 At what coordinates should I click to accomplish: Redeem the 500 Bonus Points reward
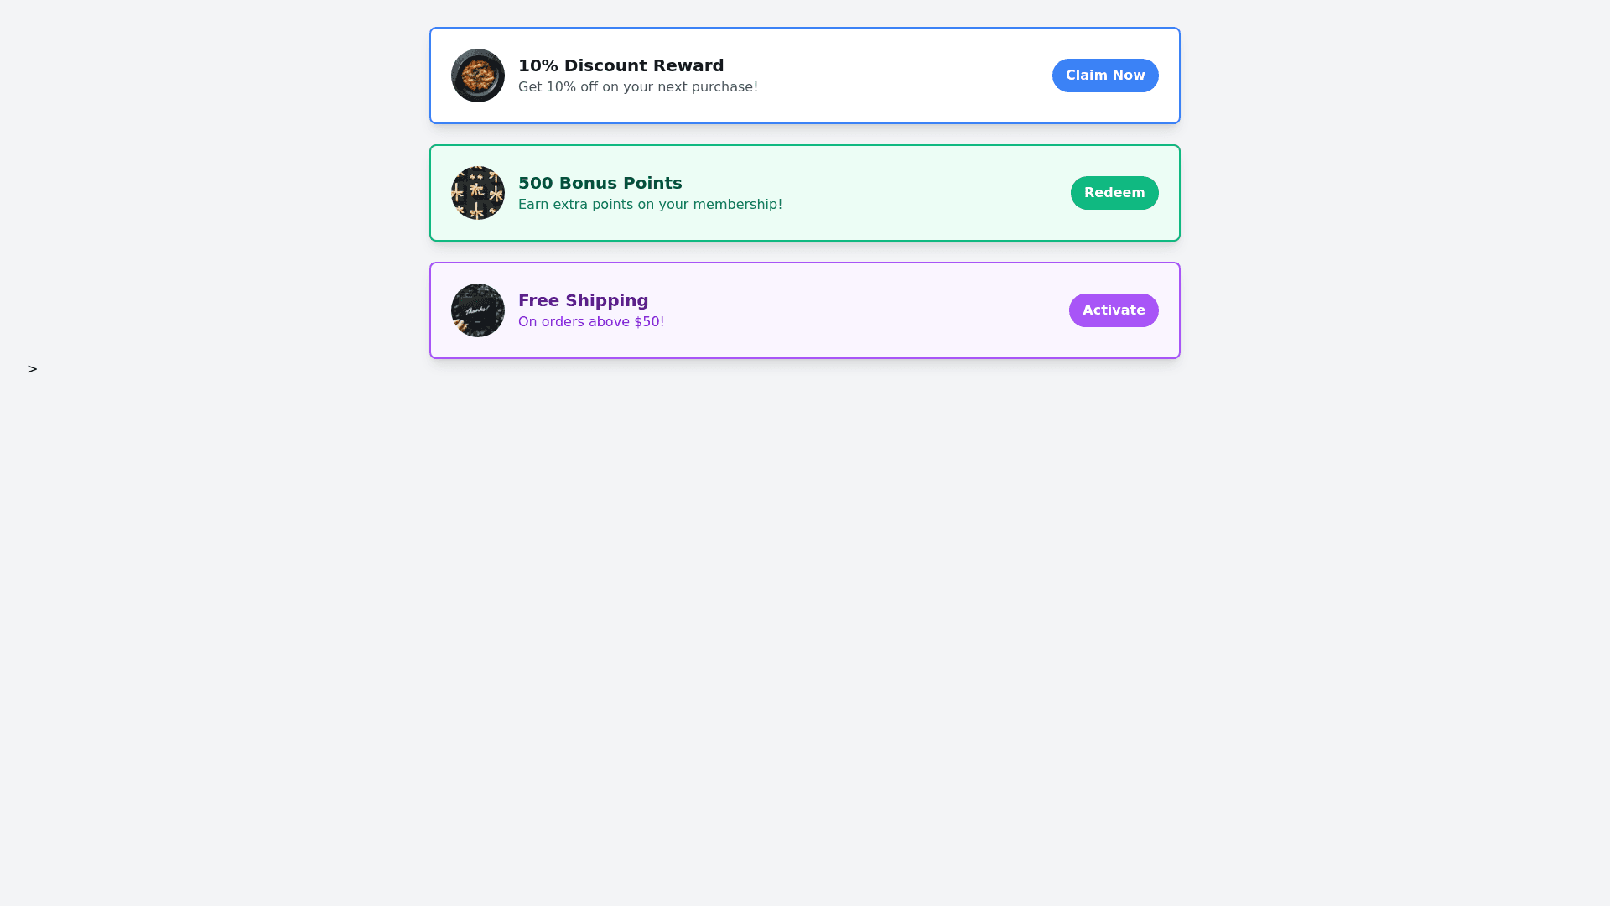point(1114,193)
